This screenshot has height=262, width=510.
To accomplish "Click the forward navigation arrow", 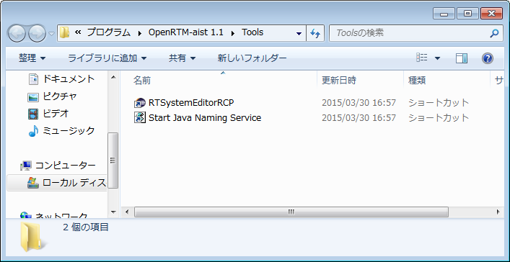I will pos(37,33).
